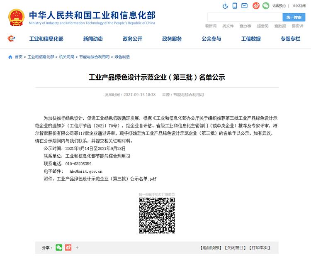Open the mobile version phone icon

[x=235, y=6]
